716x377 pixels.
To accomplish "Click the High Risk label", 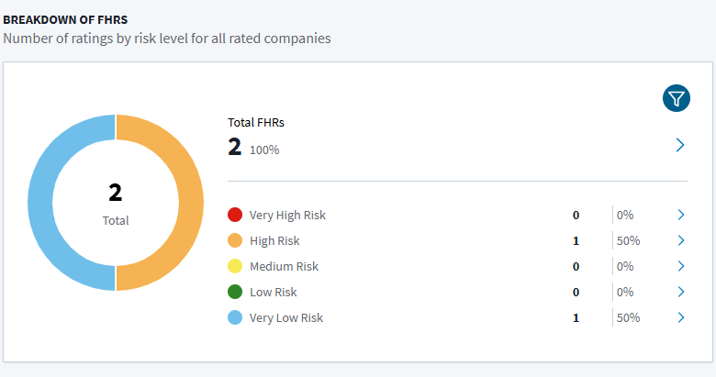I will pos(274,240).
